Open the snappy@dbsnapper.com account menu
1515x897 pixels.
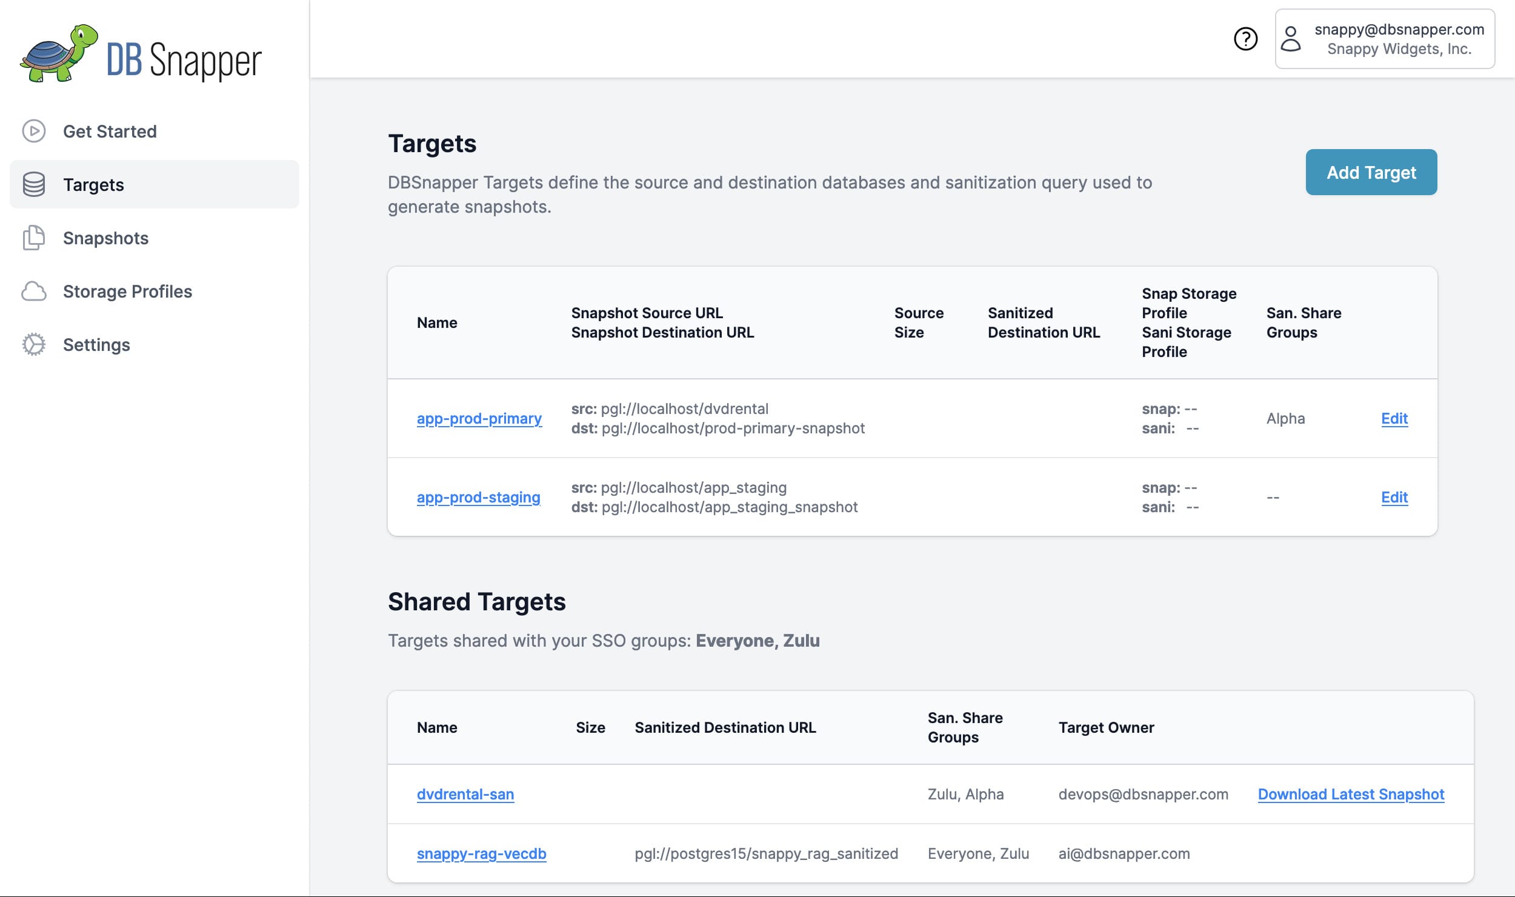tap(1385, 39)
